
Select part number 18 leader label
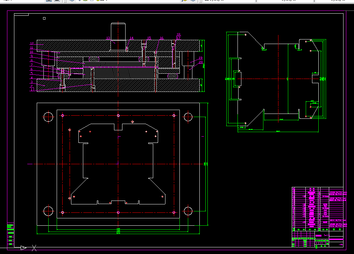179,35
